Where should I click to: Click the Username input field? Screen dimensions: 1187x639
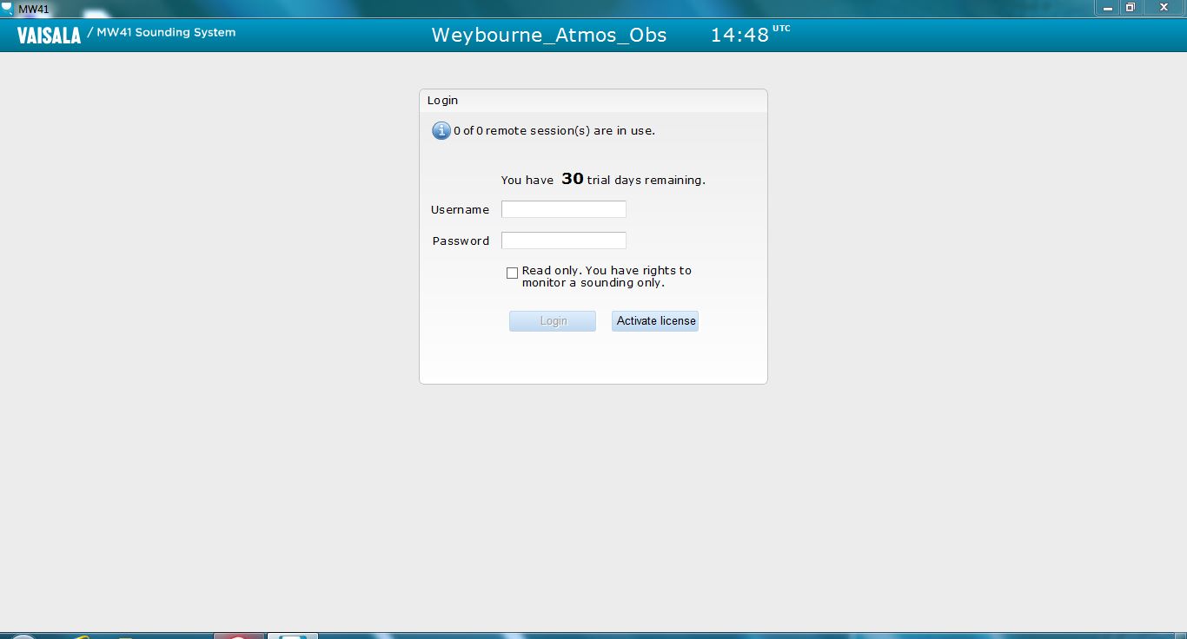pyautogui.click(x=563, y=209)
